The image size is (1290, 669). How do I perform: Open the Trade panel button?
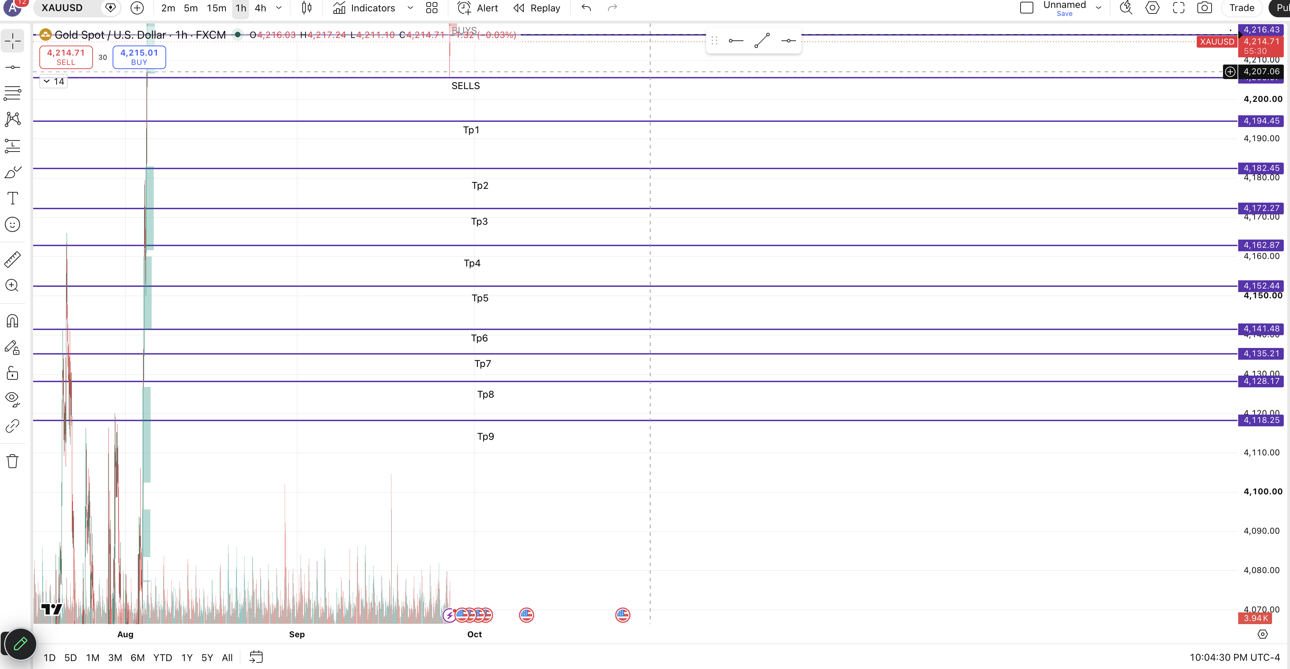click(1241, 8)
